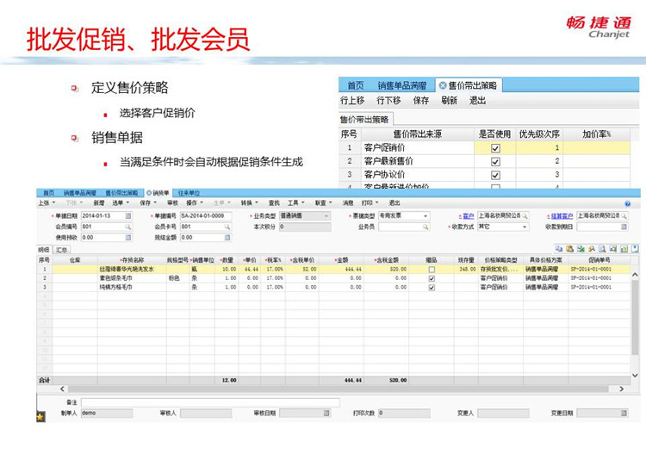Click the 单据编号 field SA-2014-01-0009
The width and height of the screenshot is (646, 467).
pos(206,215)
